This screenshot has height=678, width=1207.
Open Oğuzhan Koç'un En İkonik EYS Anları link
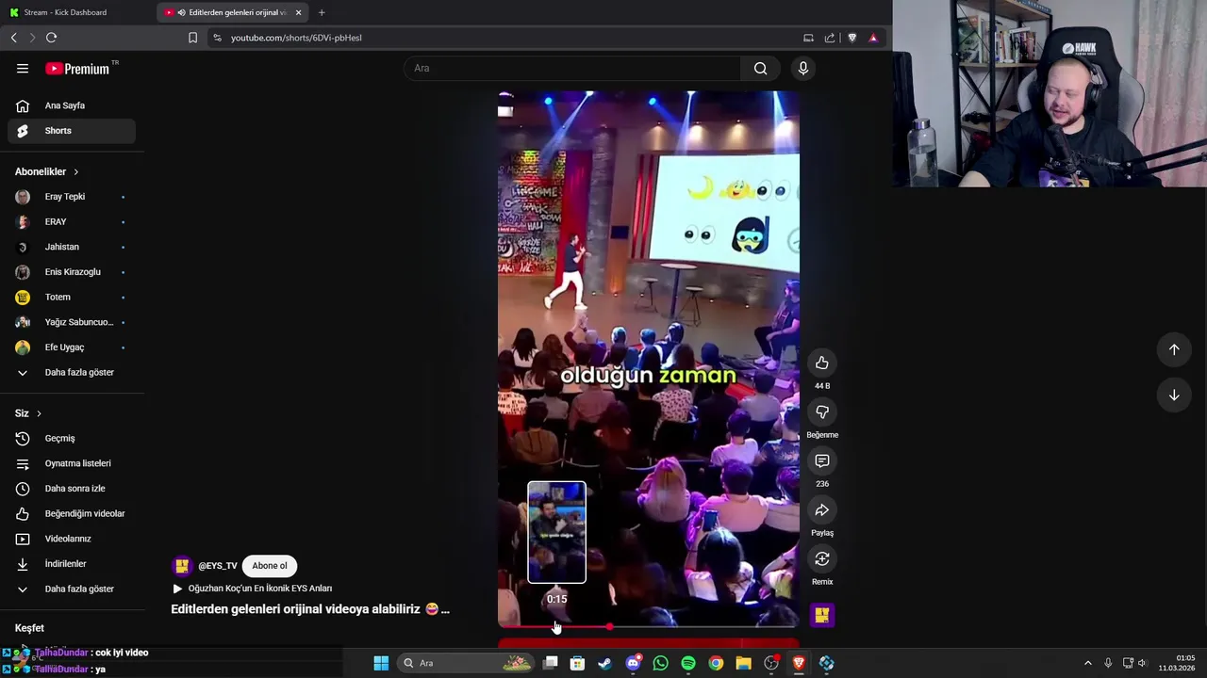pyautogui.click(x=260, y=589)
